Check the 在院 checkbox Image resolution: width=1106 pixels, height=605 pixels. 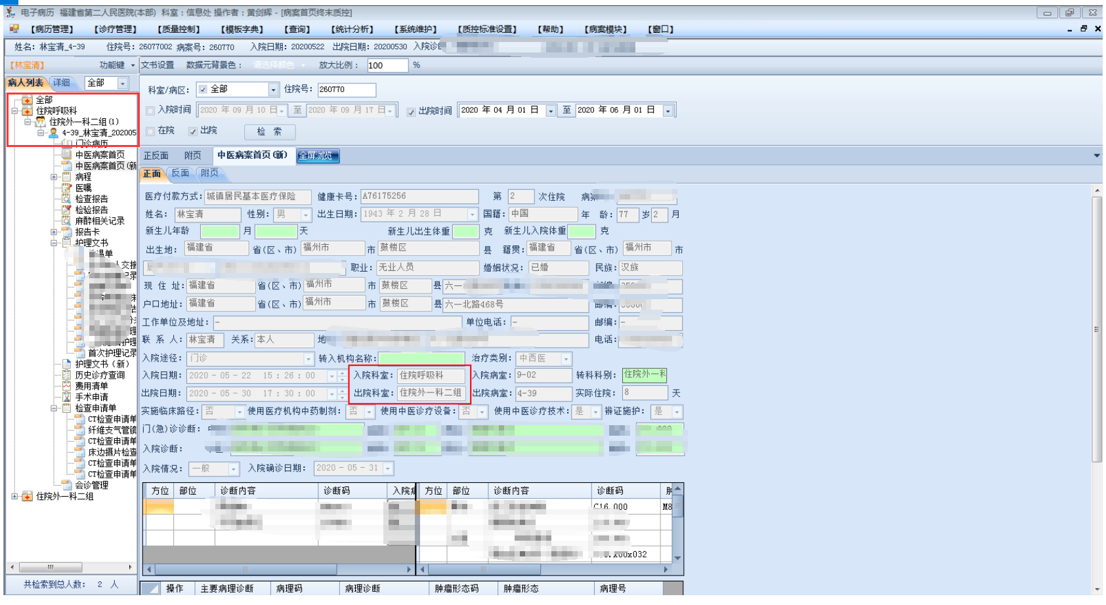pos(150,131)
